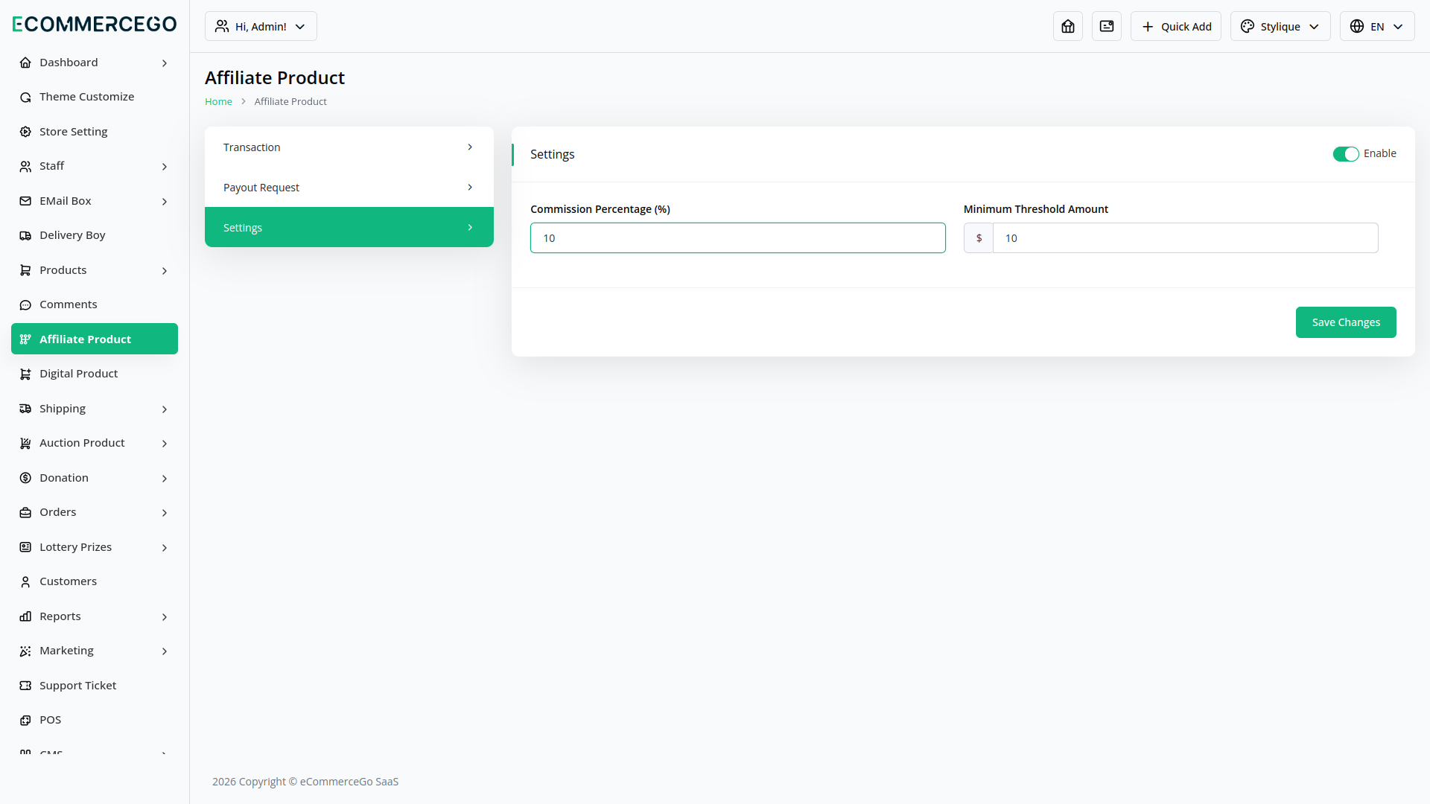Open Delivery Boy menu item
The height and width of the screenshot is (804, 1430).
click(95, 235)
